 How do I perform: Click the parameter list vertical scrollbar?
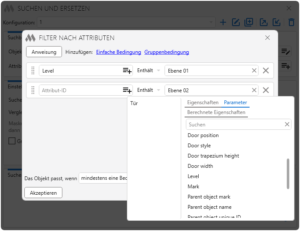(x=288, y=173)
